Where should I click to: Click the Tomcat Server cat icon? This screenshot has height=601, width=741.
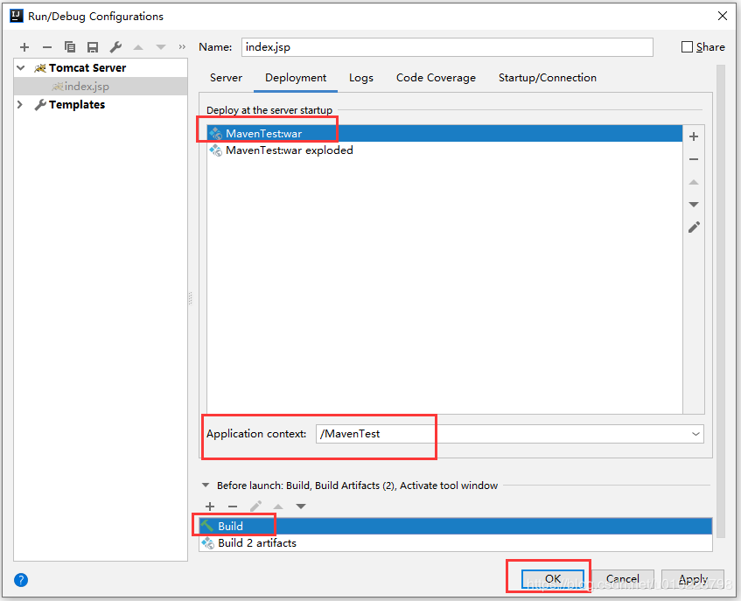click(x=40, y=68)
